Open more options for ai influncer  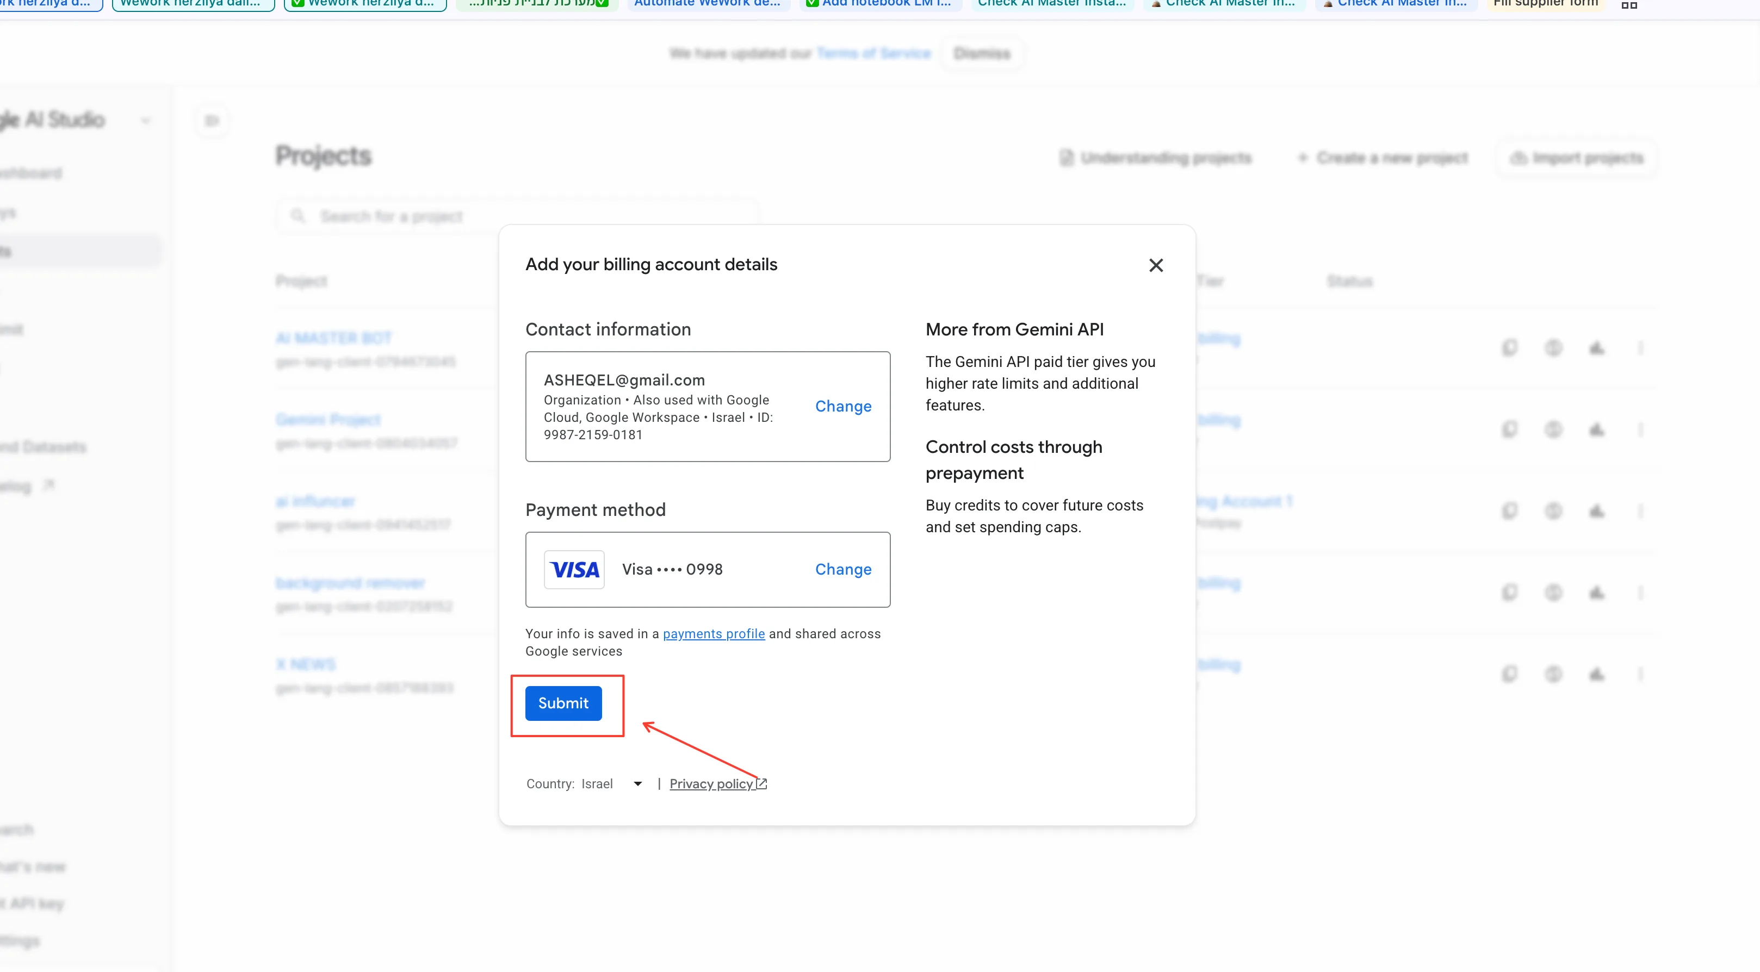point(1640,510)
